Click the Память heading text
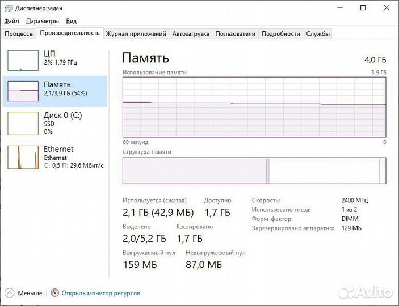 tap(145, 58)
